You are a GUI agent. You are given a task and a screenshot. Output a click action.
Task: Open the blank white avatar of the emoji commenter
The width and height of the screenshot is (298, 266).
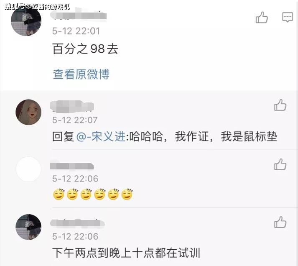coord(28,169)
